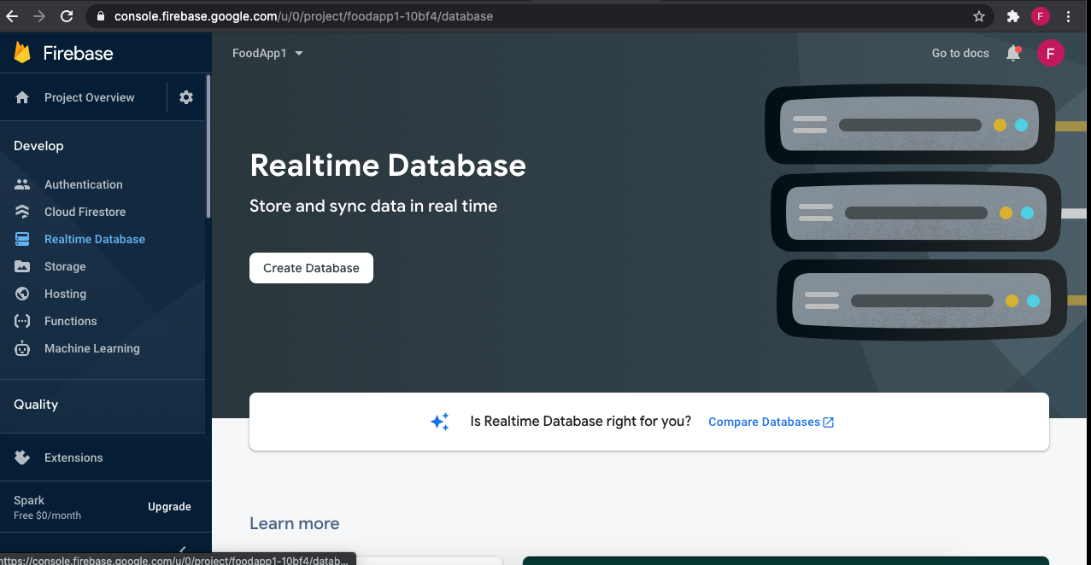
Task: Click the Storage image folder icon
Action: 22,266
